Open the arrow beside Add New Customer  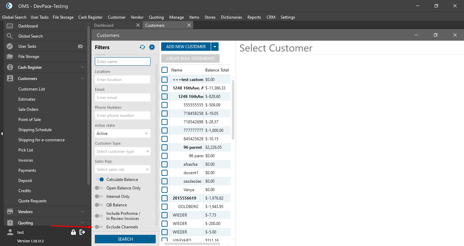(x=214, y=47)
